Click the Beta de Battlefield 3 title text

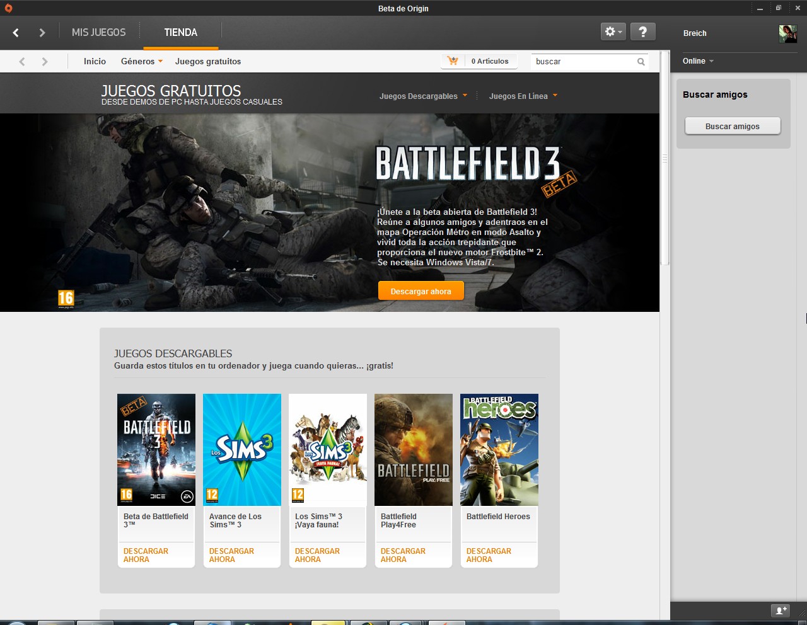(156, 520)
